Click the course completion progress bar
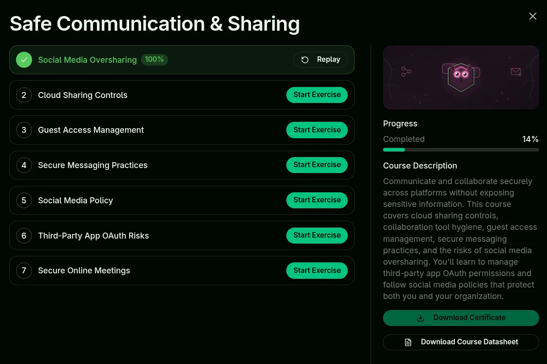 point(461,150)
